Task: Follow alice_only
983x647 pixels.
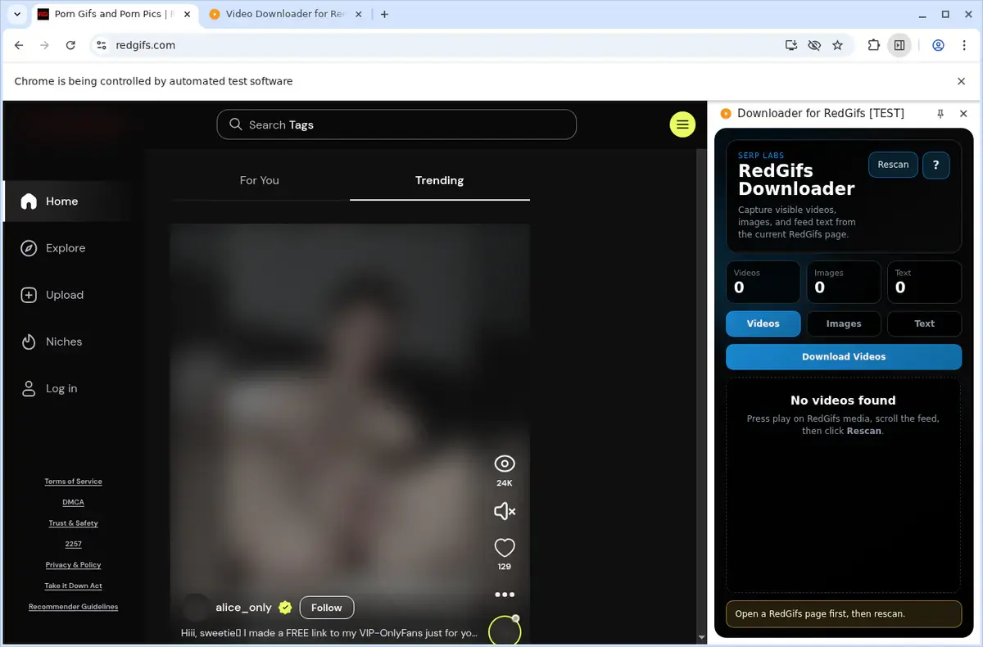Action: tap(327, 608)
